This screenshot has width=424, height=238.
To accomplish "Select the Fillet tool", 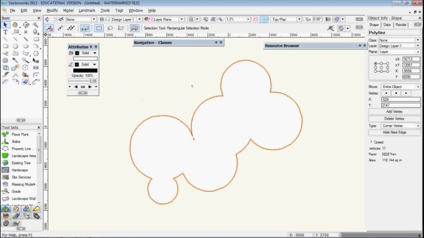I will coord(36,75).
